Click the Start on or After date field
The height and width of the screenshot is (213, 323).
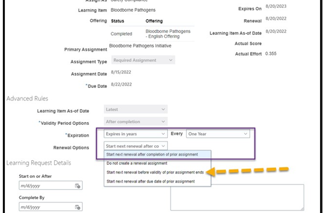tap(46, 185)
